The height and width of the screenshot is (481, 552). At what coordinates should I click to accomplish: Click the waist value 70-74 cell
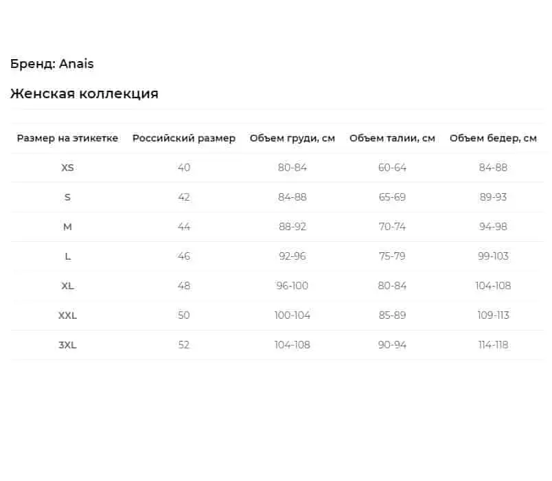point(392,227)
